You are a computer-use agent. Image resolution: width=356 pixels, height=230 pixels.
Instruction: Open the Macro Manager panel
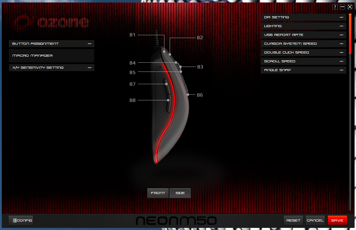(52, 56)
